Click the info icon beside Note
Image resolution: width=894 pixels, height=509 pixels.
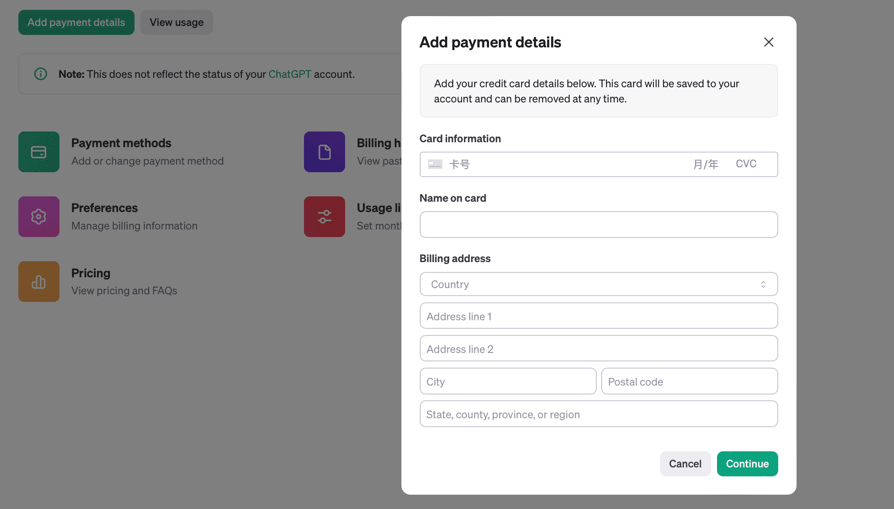(x=41, y=74)
